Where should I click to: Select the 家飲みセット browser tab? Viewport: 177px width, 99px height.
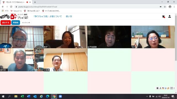point(17,2)
